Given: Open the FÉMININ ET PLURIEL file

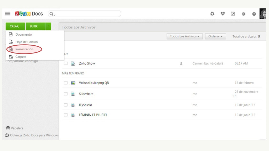Looking at the screenshot, I should point(93,115).
